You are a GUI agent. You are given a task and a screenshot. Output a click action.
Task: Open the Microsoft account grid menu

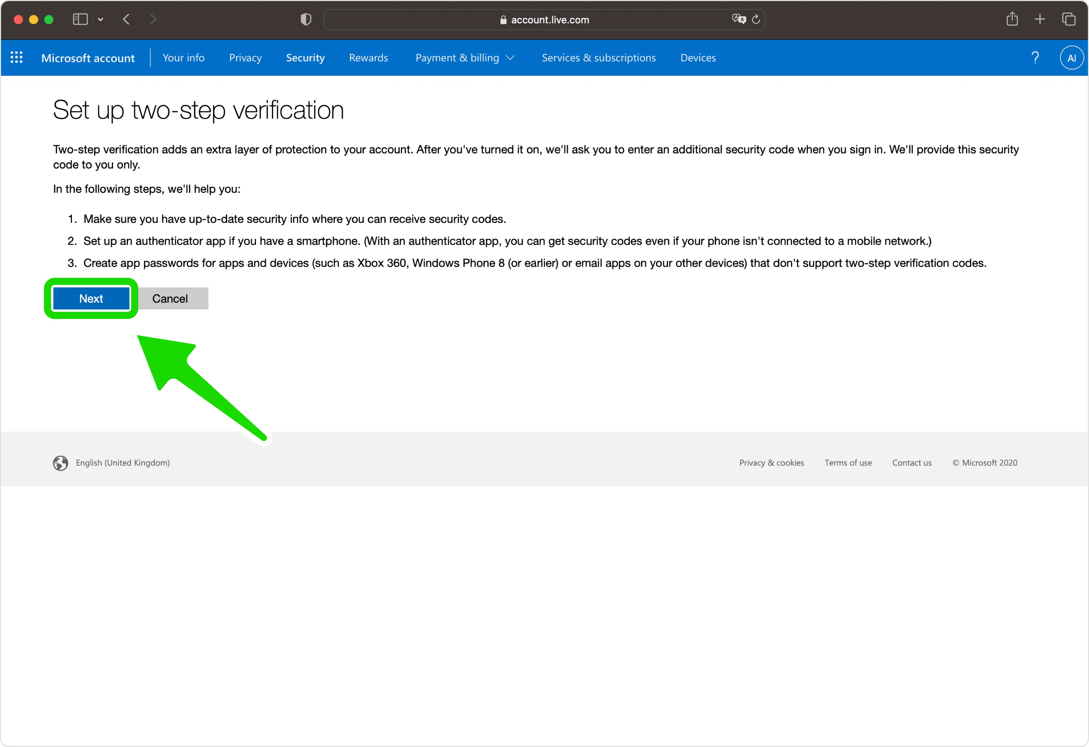(x=15, y=57)
